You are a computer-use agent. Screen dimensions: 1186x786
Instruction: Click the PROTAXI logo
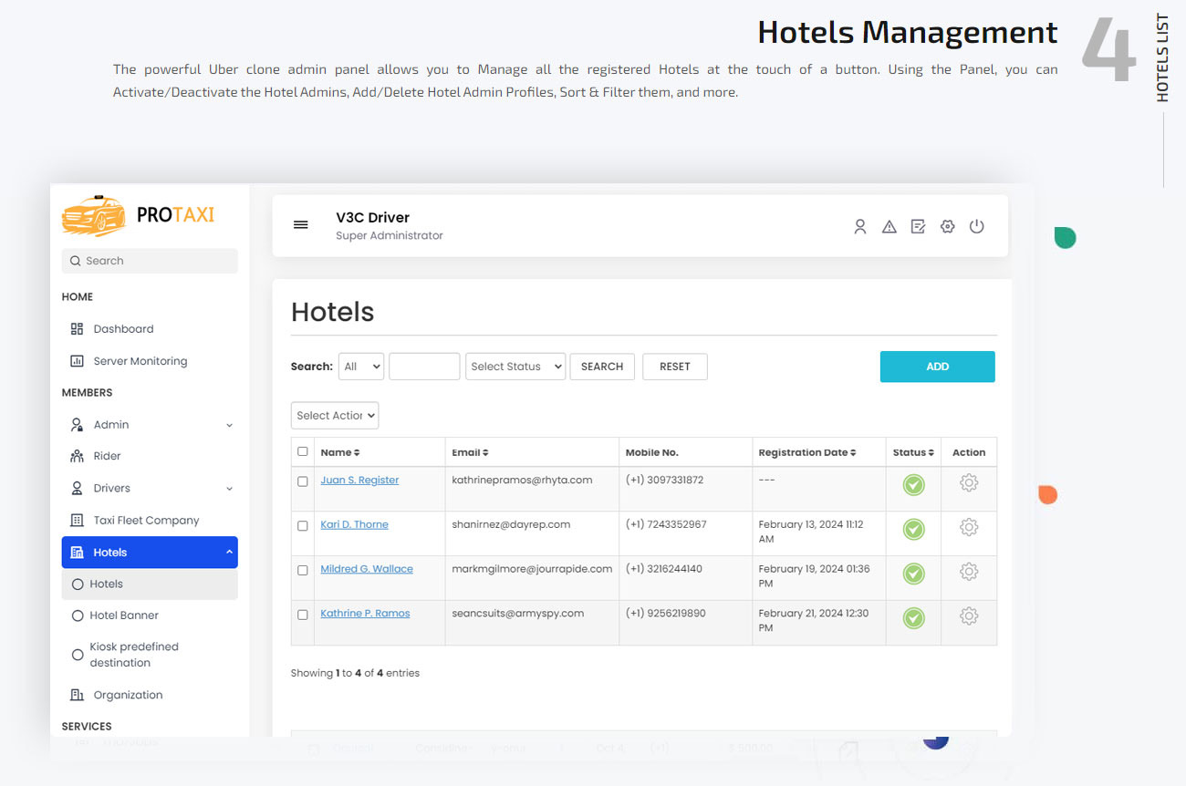point(138,215)
